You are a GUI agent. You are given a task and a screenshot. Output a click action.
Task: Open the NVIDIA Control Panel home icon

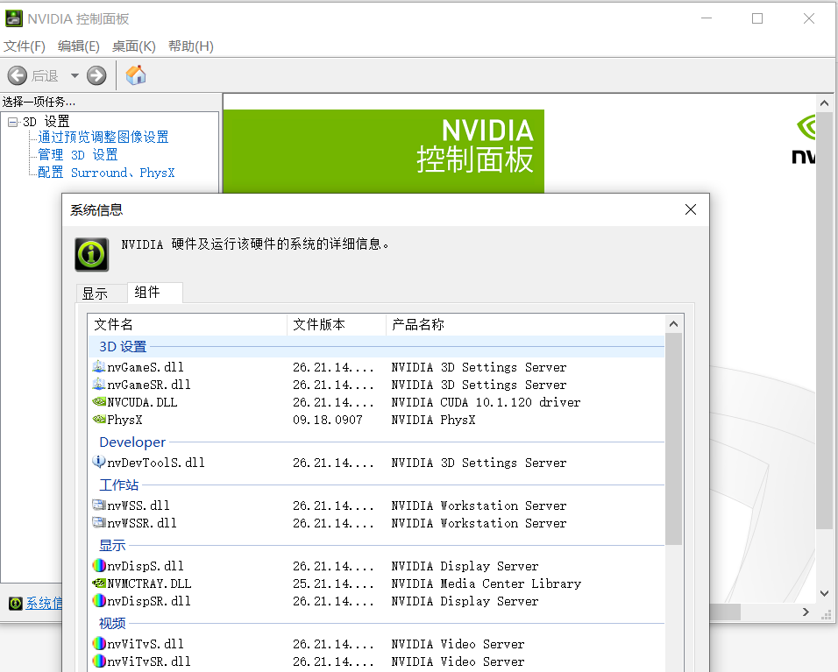tap(135, 75)
